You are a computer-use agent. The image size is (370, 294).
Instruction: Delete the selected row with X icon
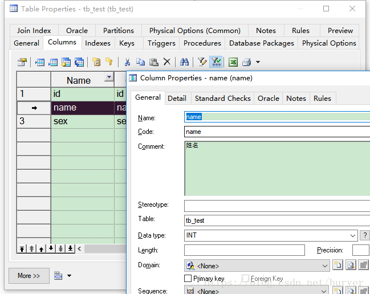point(167,62)
